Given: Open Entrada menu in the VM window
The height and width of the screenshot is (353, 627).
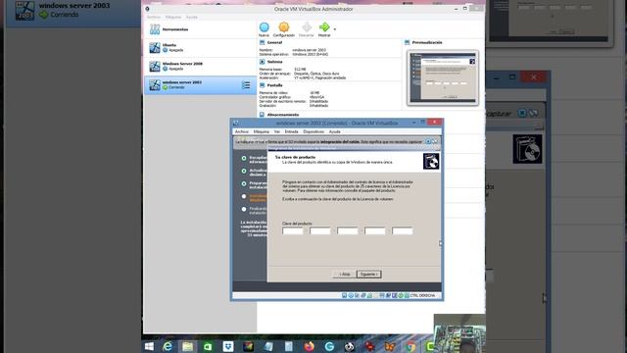Looking at the screenshot, I should pos(292,131).
